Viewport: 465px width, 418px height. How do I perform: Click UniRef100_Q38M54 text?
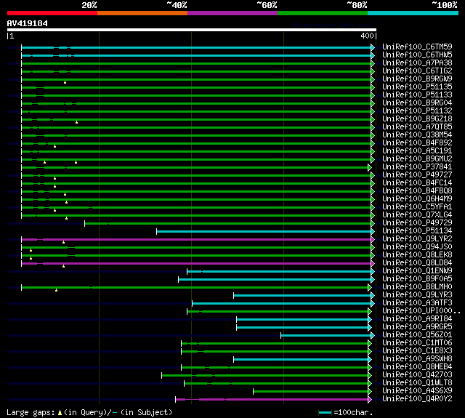[417, 135]
